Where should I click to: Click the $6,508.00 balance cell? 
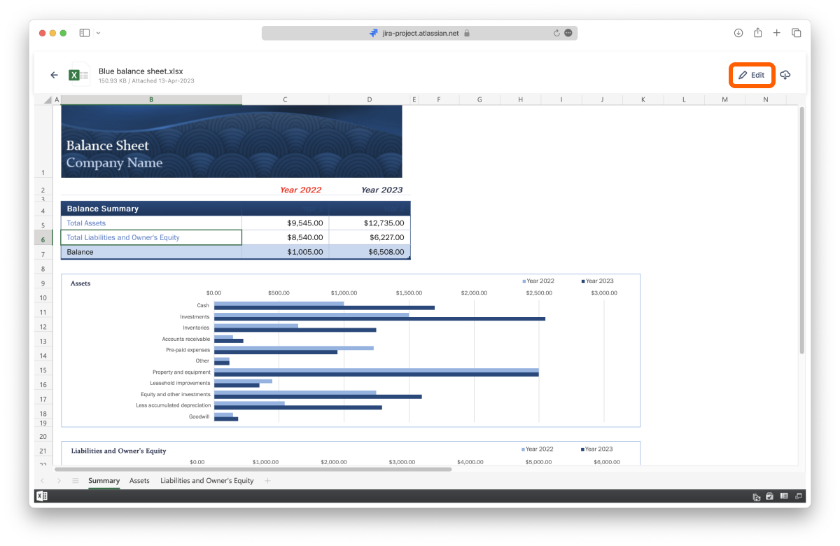[x=370, y=252]
